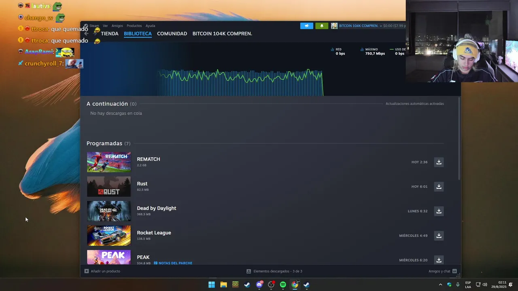Open the PEAK game thumbnail
The image size is (518, 291).
109,257
